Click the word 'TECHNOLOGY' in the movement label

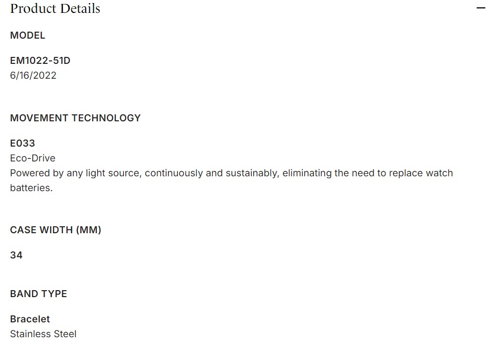coord(106,118)
